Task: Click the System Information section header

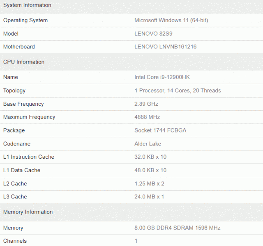Action: 27,5
